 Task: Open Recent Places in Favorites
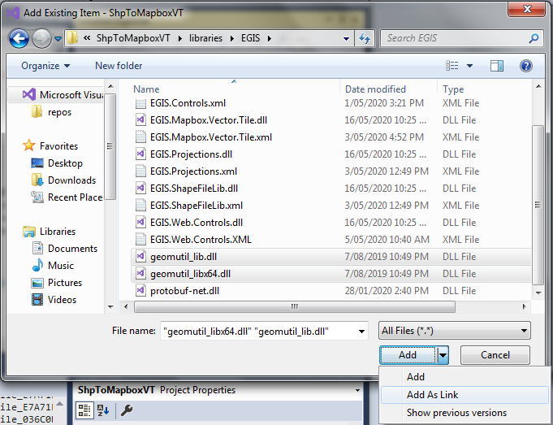point(67,197)
